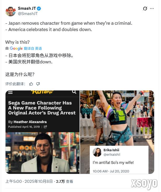Click the Grok slashed-circle icon
This screenshot has width=161, height=192.
(145, 9)
